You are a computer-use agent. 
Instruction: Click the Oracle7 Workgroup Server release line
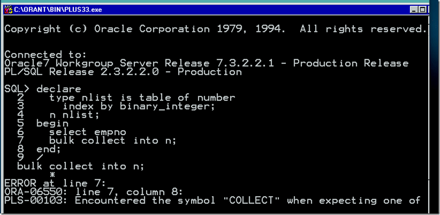point(206,63)
